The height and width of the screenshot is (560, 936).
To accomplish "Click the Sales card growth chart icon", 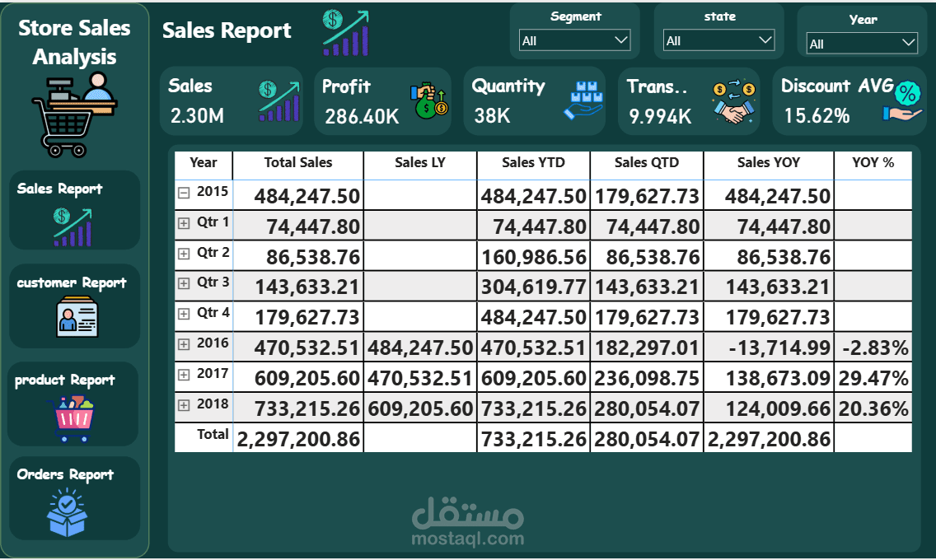I will (x=278, y=101).
